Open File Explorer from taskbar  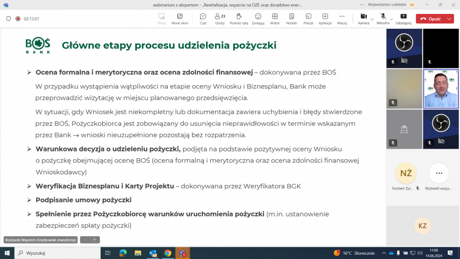tap(138, 253)
